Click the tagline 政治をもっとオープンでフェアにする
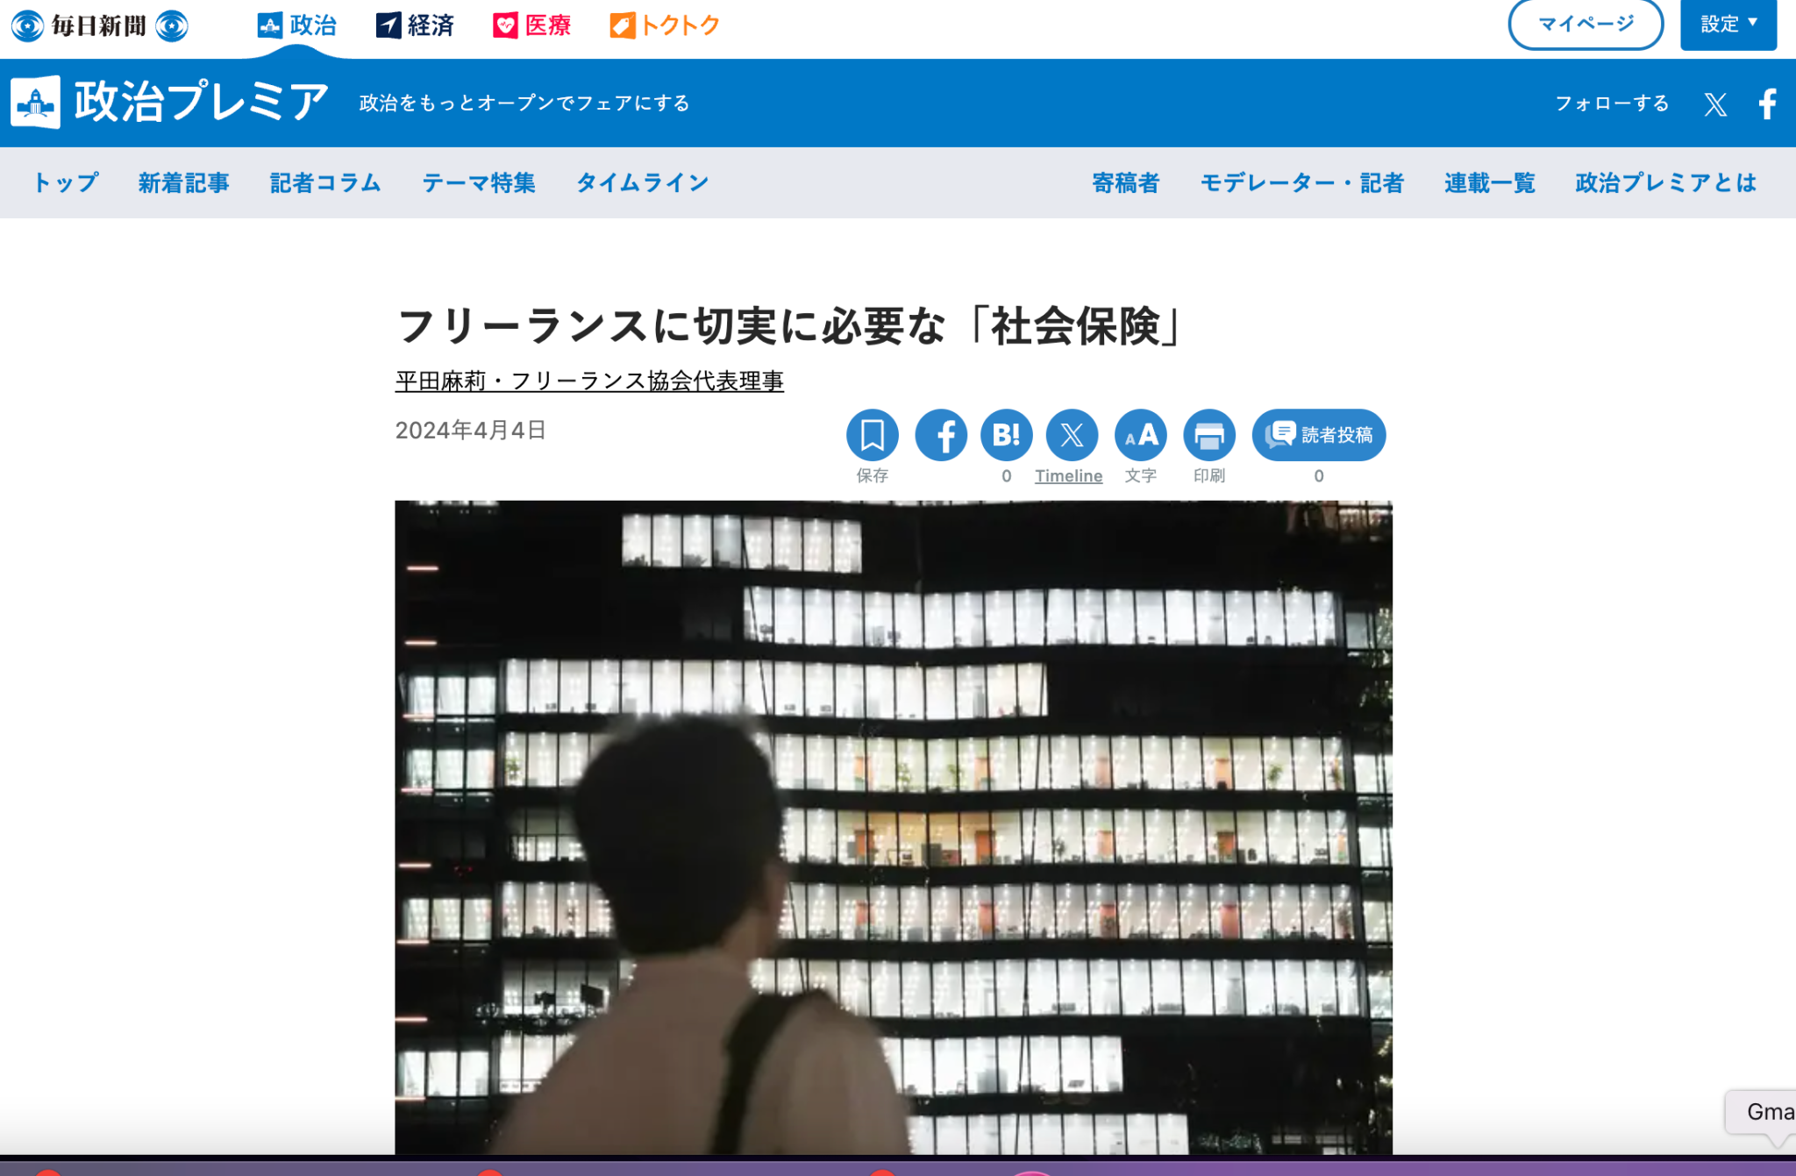This screenshot has width=1796, height=1176. coord(524,103)
